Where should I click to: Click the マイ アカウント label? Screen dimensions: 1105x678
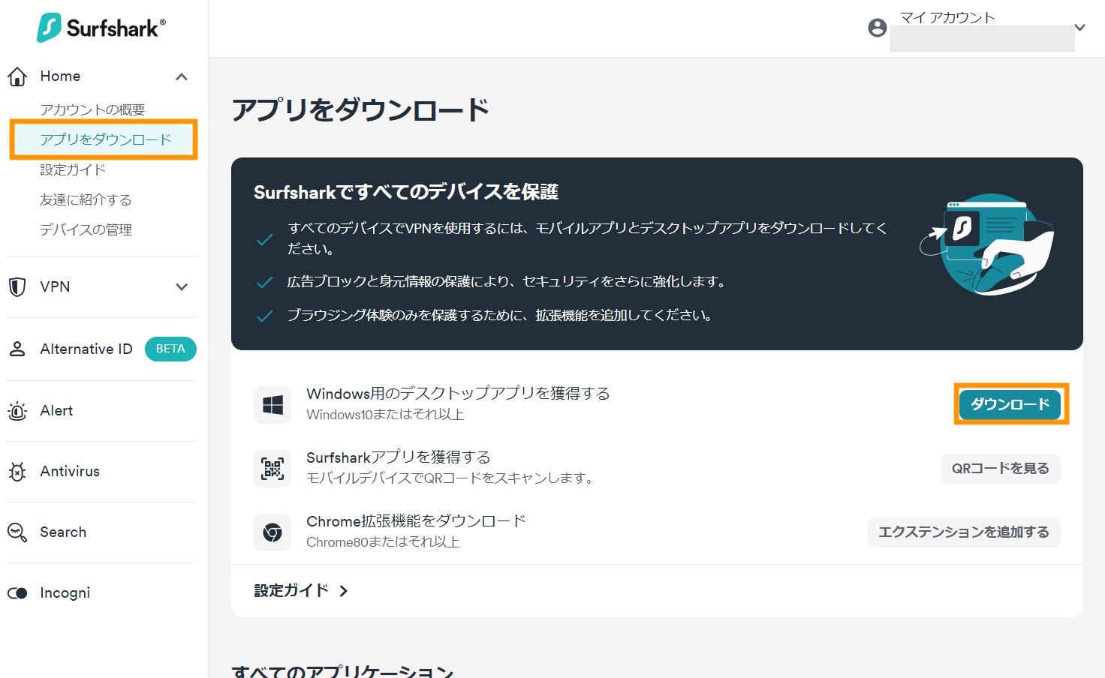tap(947, 17)
